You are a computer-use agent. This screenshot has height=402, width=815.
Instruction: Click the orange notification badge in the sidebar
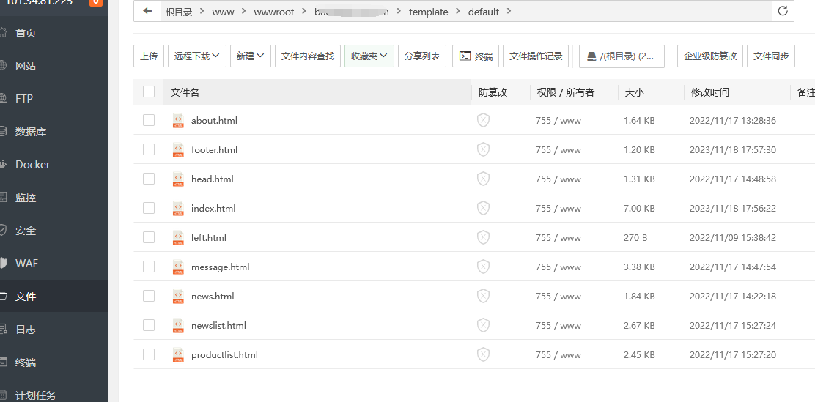click(95, 2)
